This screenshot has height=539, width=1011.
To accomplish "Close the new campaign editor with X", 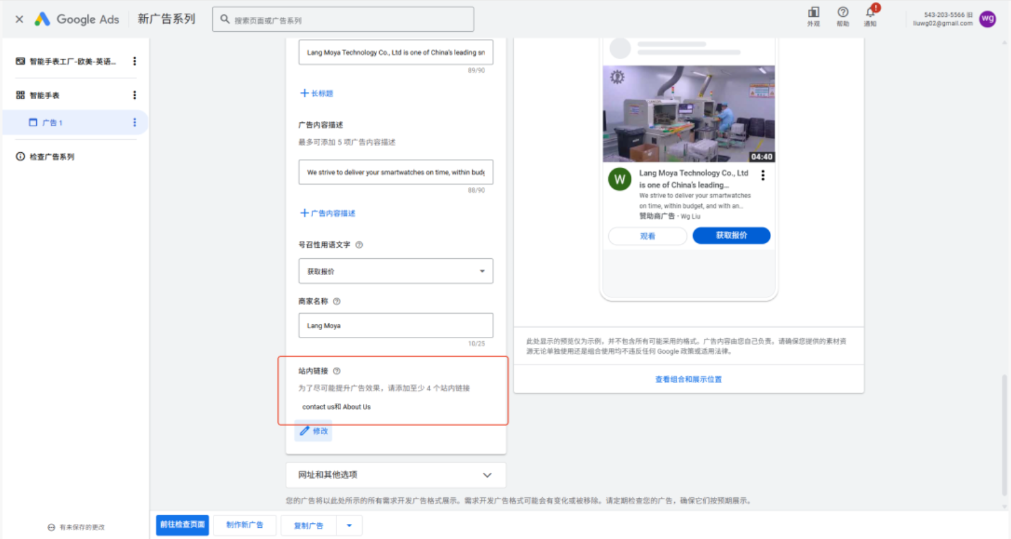I will (x=19, y=19).
